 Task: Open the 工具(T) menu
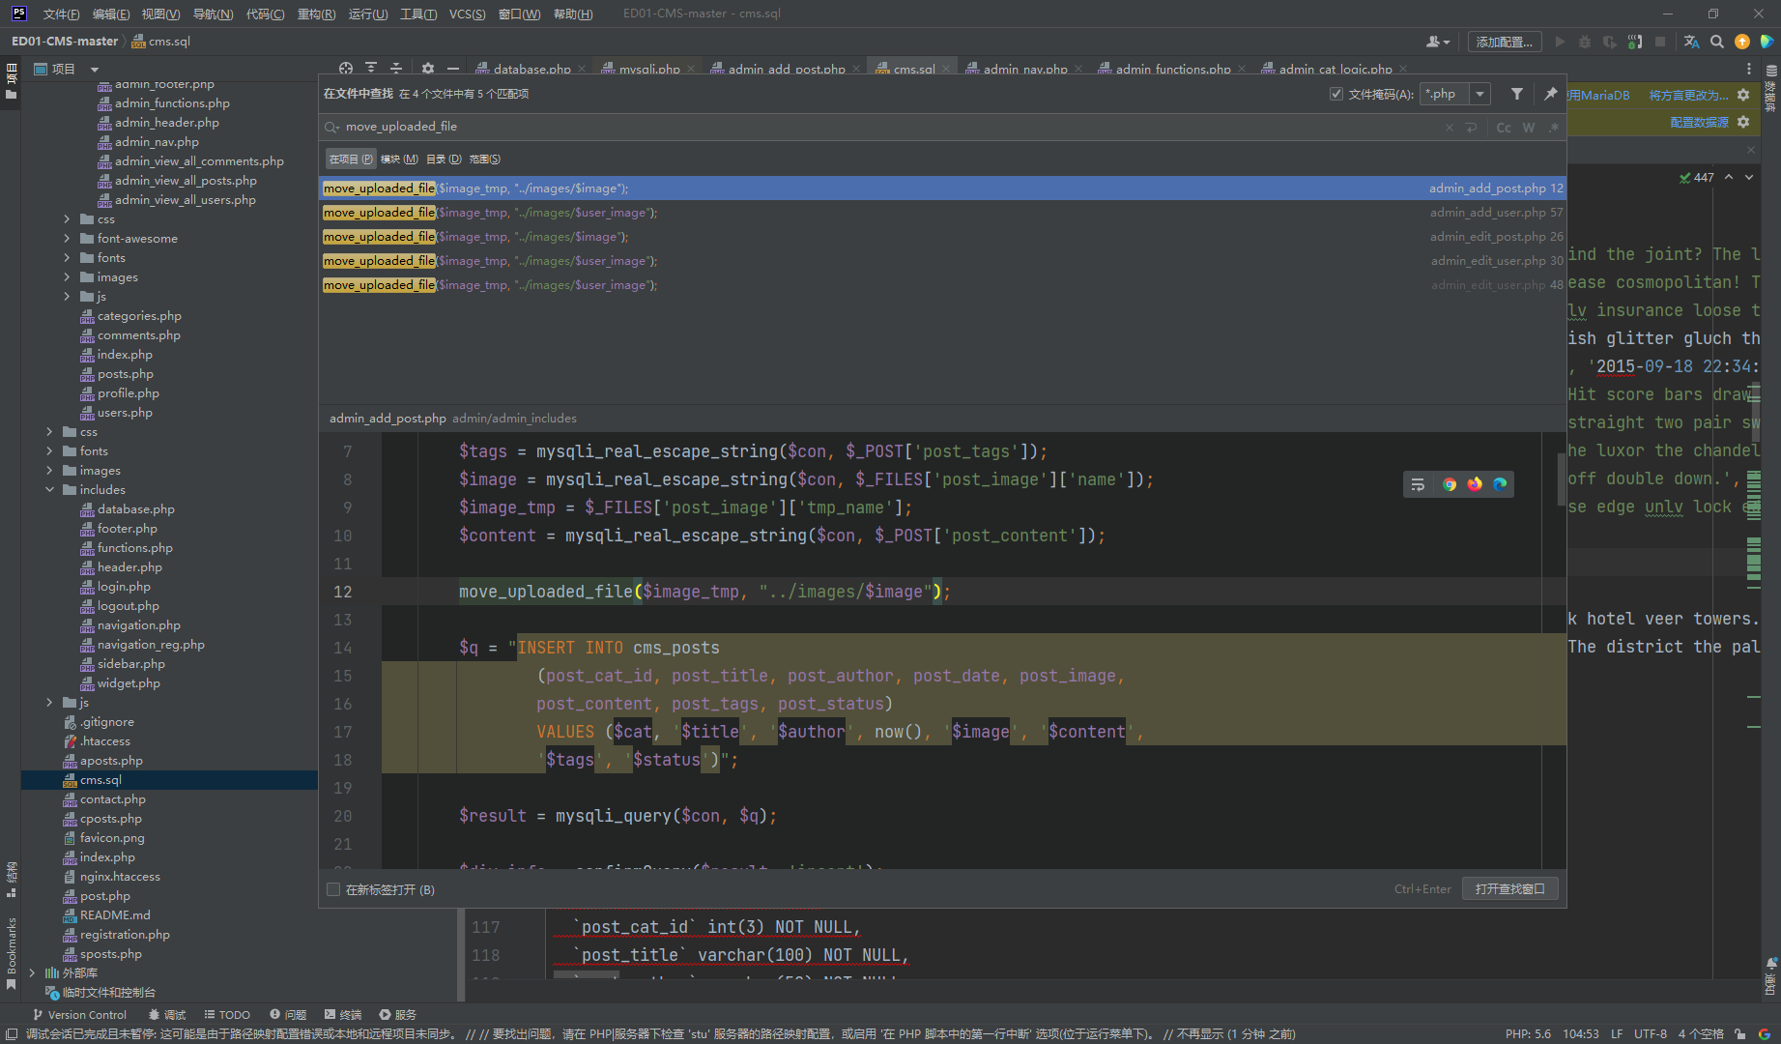pyautogui.click(x=418, y=14)
